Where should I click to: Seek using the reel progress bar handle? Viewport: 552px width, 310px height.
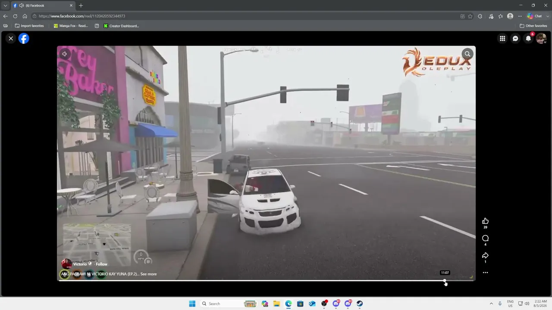click(445, 281)
